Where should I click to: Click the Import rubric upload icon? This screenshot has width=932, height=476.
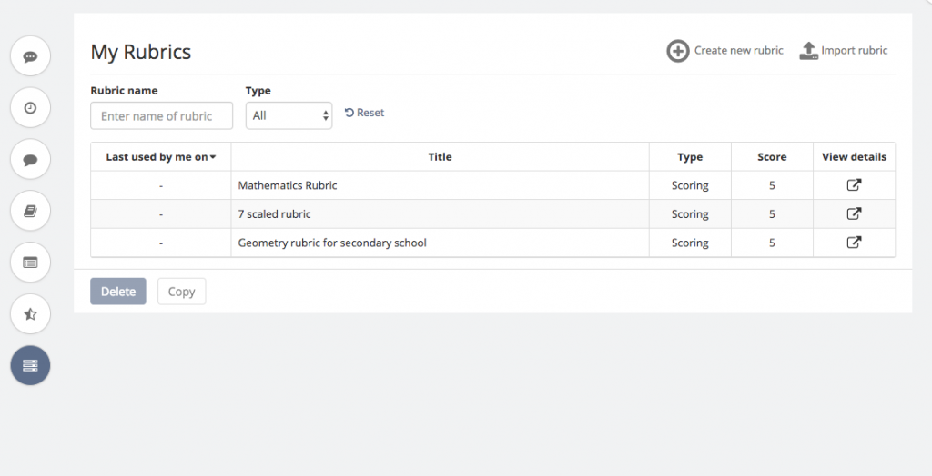[808, 51]
